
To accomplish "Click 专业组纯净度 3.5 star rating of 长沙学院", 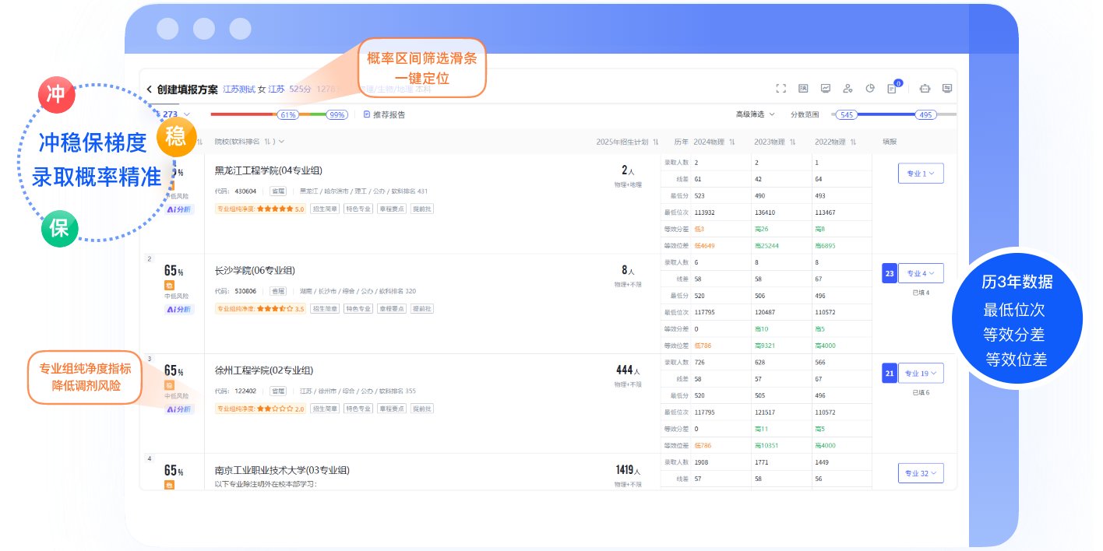I will (261, 309).
